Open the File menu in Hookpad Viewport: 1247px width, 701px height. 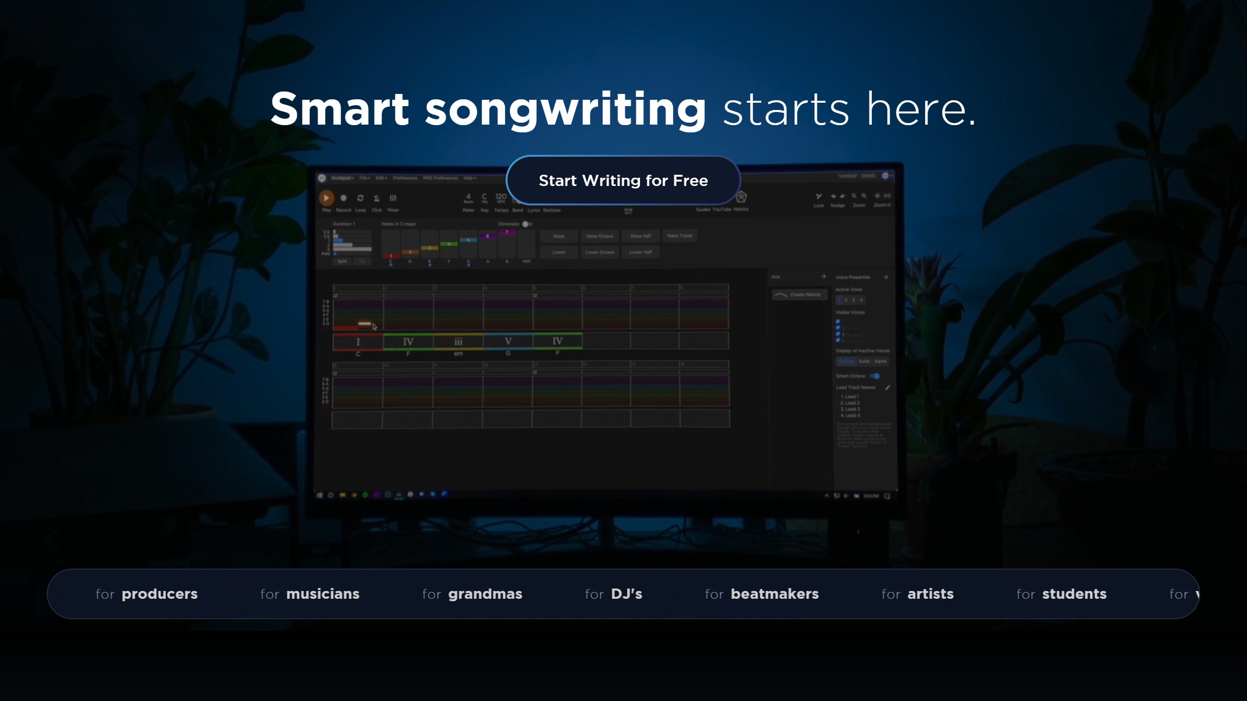coord(364,178)
